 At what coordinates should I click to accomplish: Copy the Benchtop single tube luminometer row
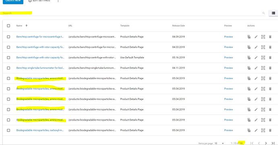[x=249, y=68]
